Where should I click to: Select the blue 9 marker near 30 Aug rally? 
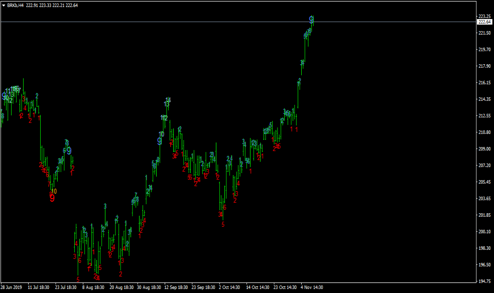(x=159, y=141)
